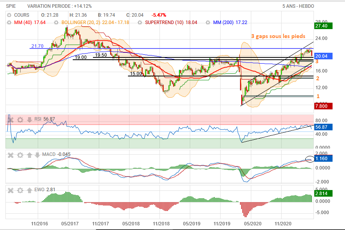Click the 11/2018 date on time axis
The image size is (345, 230).
click(161, 224)
